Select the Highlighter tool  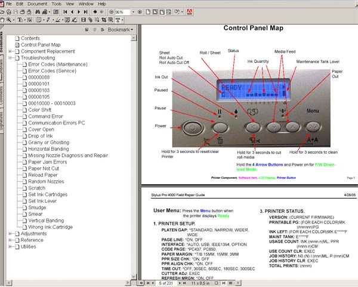[58, 20]
